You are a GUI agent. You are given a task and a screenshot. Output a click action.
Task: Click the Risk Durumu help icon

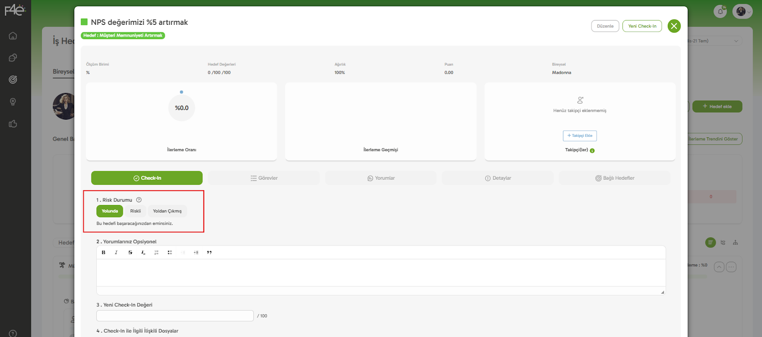[139, 200]
